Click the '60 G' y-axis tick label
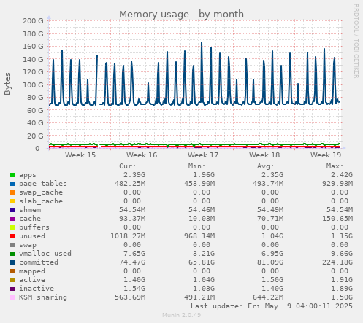The width and height of the screenshot is (363, 323). [35, 110]
